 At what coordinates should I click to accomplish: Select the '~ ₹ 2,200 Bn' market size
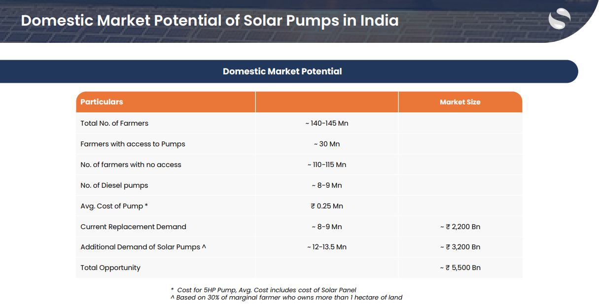pos(460,227)
